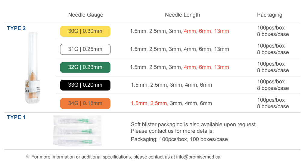The height and width of the screenshot is (167, 301).
Task: Click the yellow 30G | 0.30mm gauge badge
Action: [x=85, y=31]
